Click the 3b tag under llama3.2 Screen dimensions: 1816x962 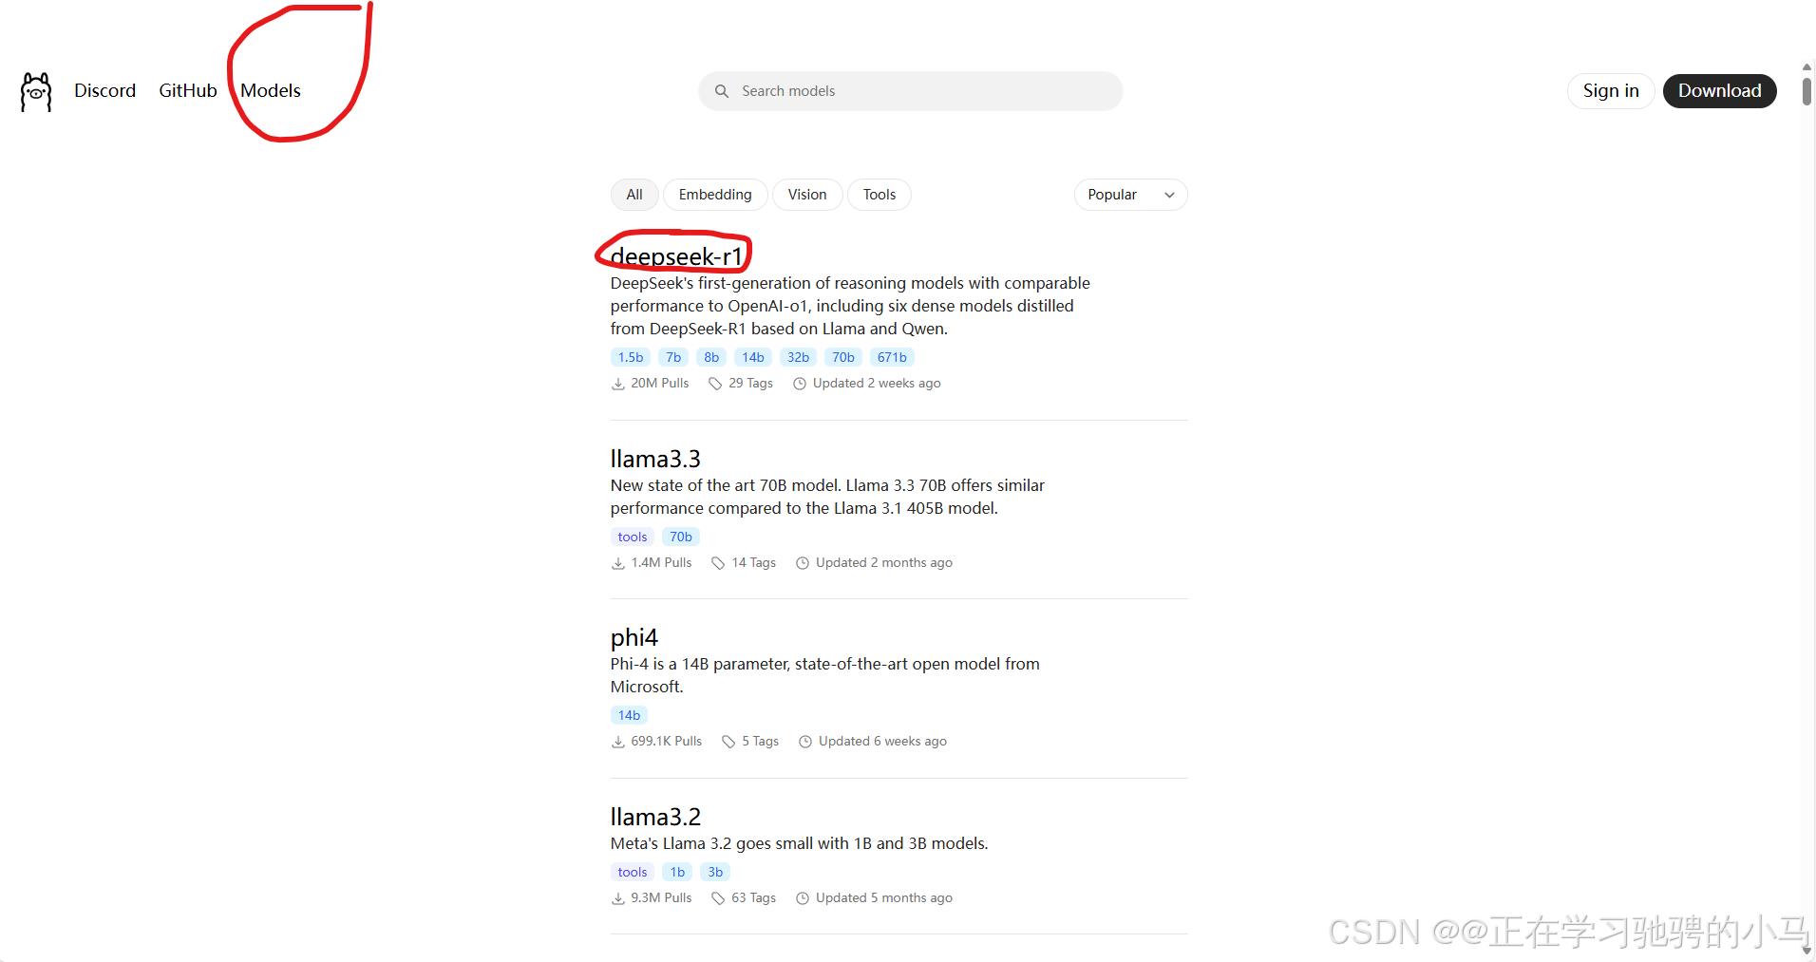point(715,873)
